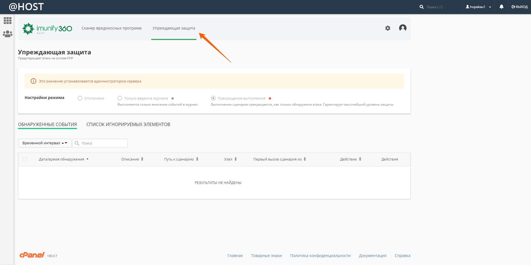Viewport: 531px width, 265px height.
Task: Click the 'РЕЗУЛЬТАТЫ НЕ НАЙДЕНЫ' message
Action: [x=218, y=183]
